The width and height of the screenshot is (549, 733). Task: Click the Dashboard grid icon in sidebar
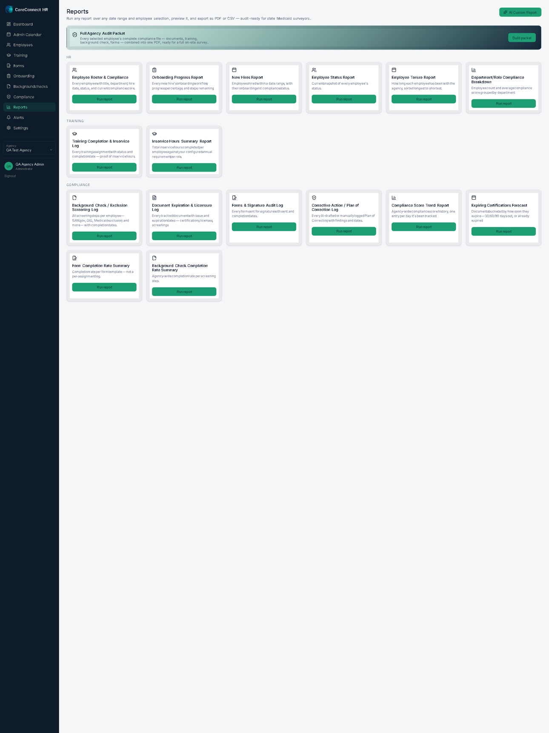(x=9, y=24)
